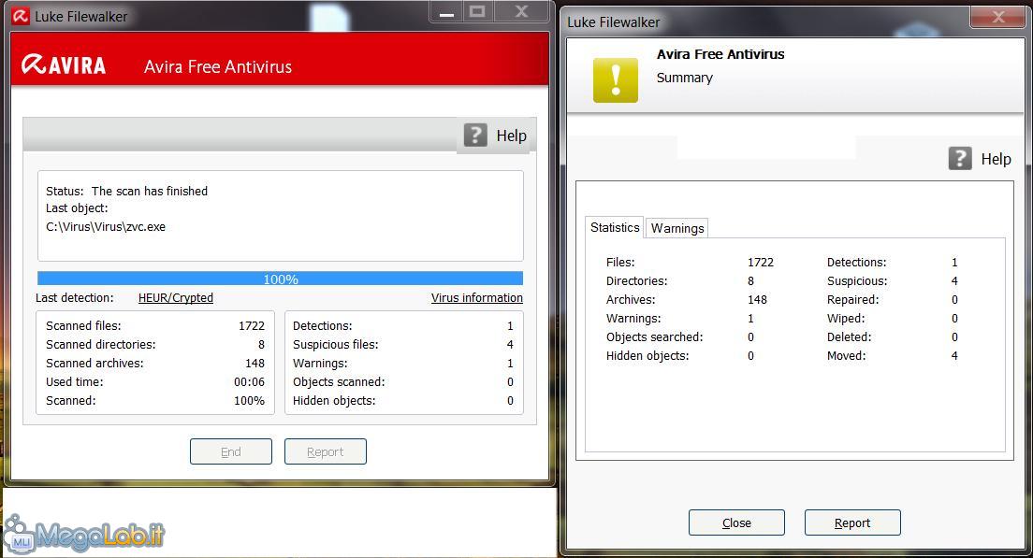Click the 'Suspicious files:' label in scan window

pos(335,344)
